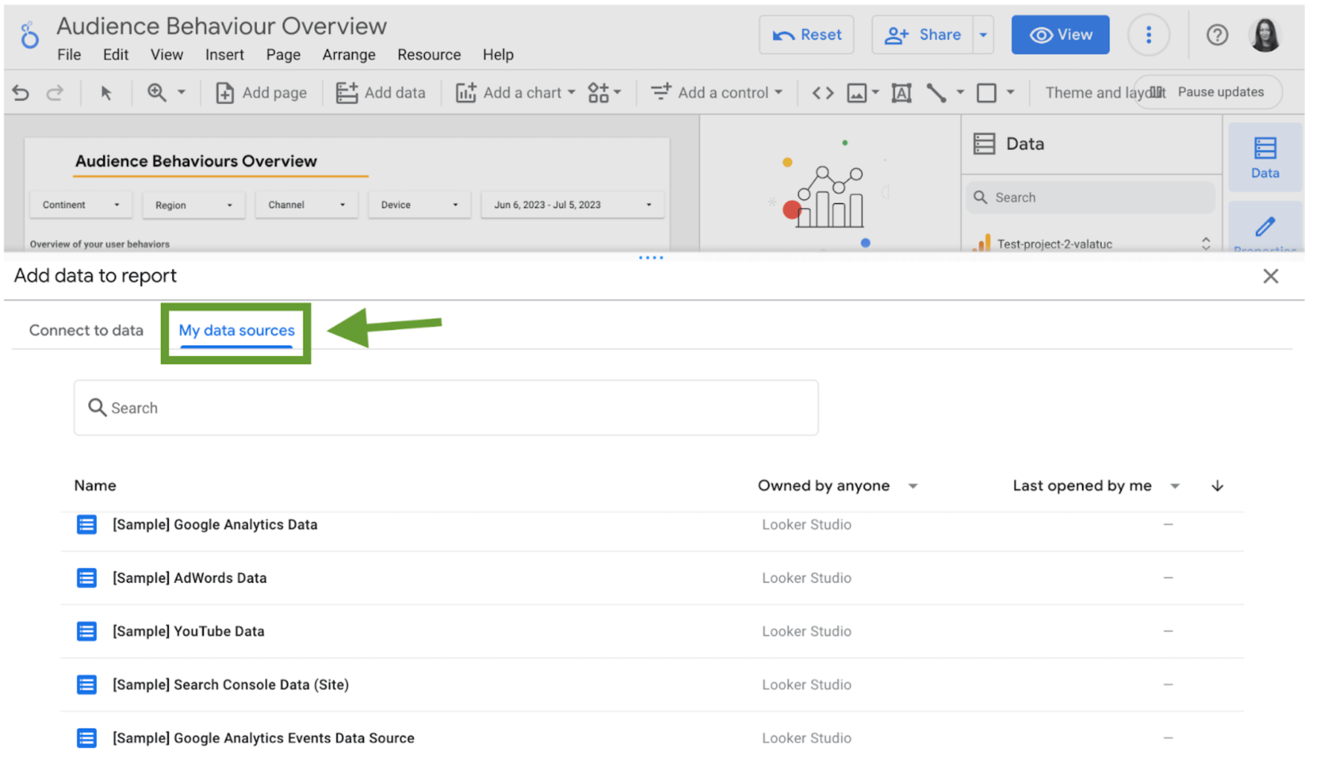This screenshot has width=1319, height=771.
Task: Click the data sources Search field
Action: (x=446, y=408)
